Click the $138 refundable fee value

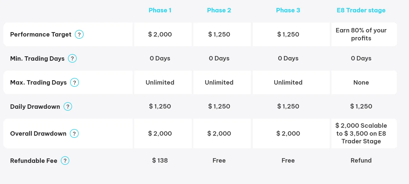(160, 160)
